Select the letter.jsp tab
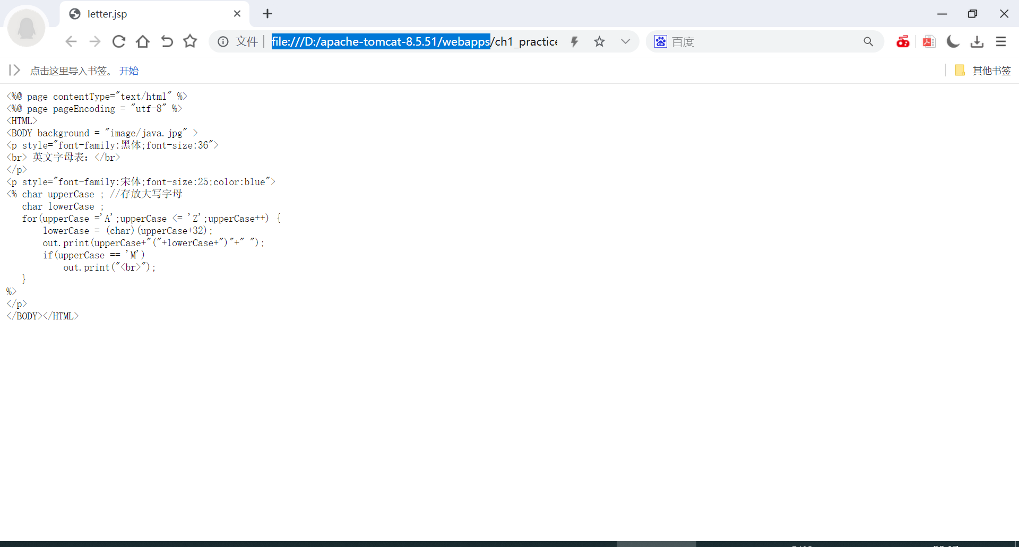 point(154,14)
